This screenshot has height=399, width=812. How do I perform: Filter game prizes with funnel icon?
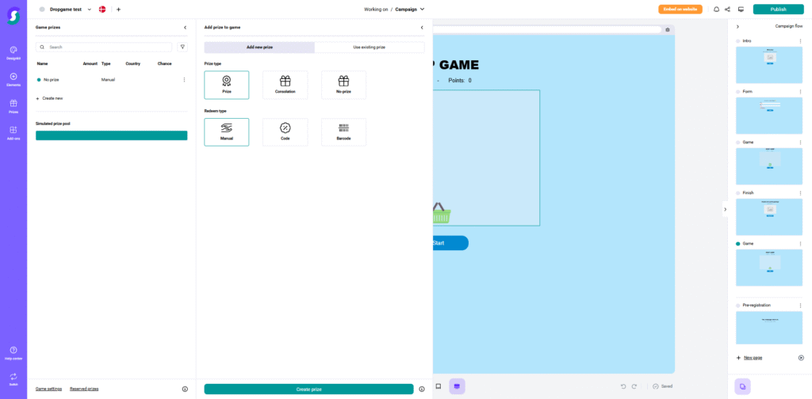click(182, 47)
